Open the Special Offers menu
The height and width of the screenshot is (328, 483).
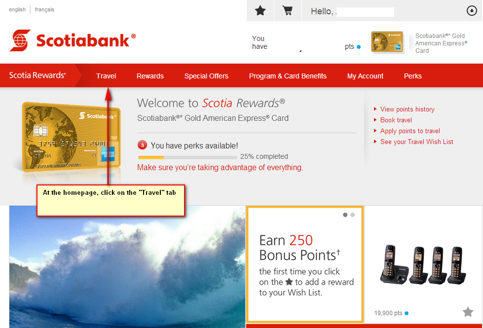coord(206,76)
